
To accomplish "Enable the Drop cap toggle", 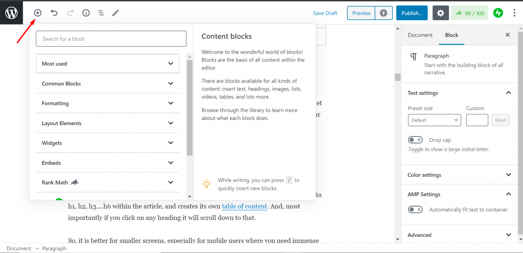I will 415,140.
